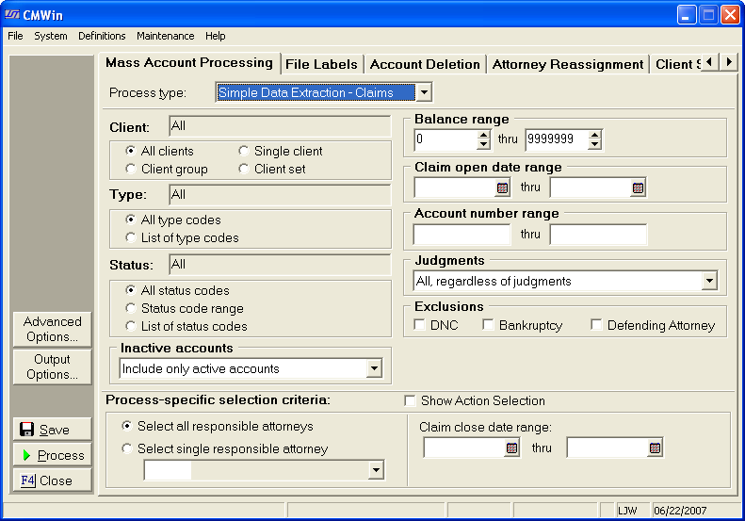The height and width of the screenshot is (521, 745).
Task: Open calendar for claim close end date
Action: [656, 448]
